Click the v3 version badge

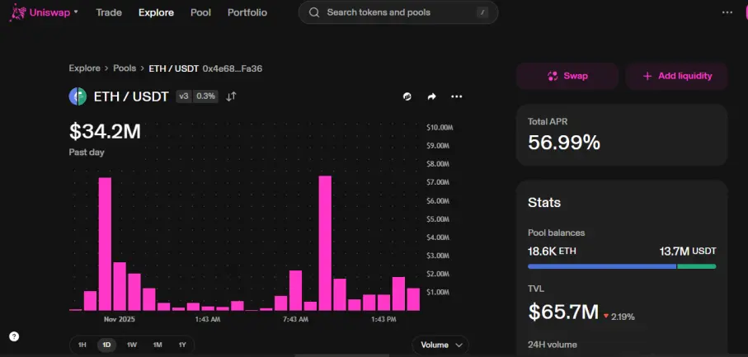click(184, 96)
